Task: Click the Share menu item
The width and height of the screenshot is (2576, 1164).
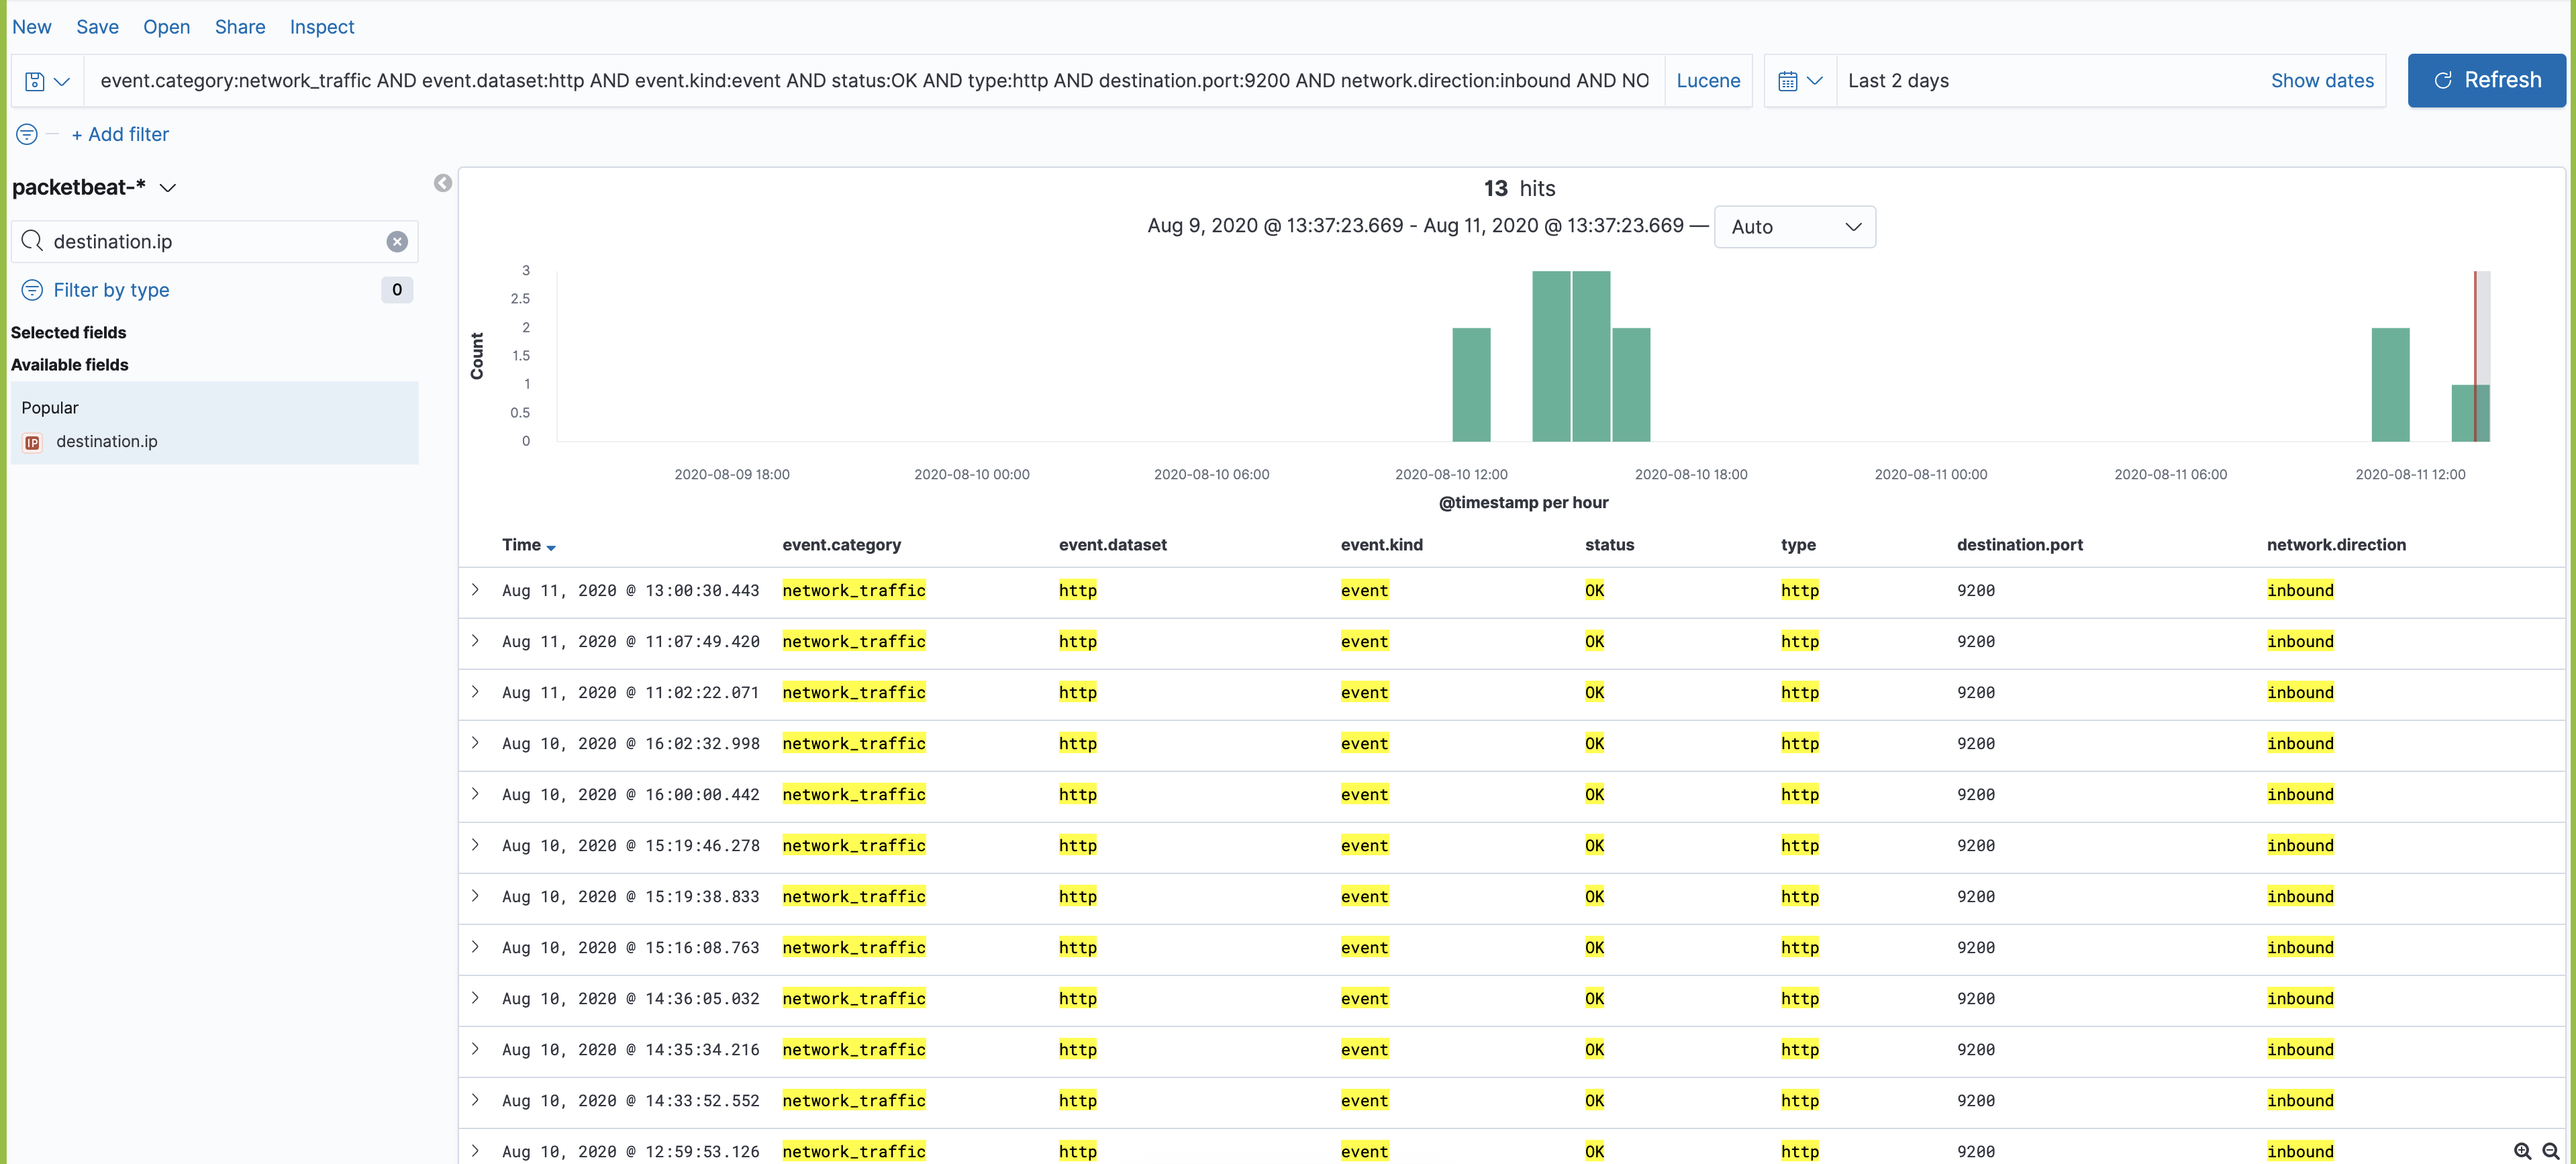Action: point(240,27)
